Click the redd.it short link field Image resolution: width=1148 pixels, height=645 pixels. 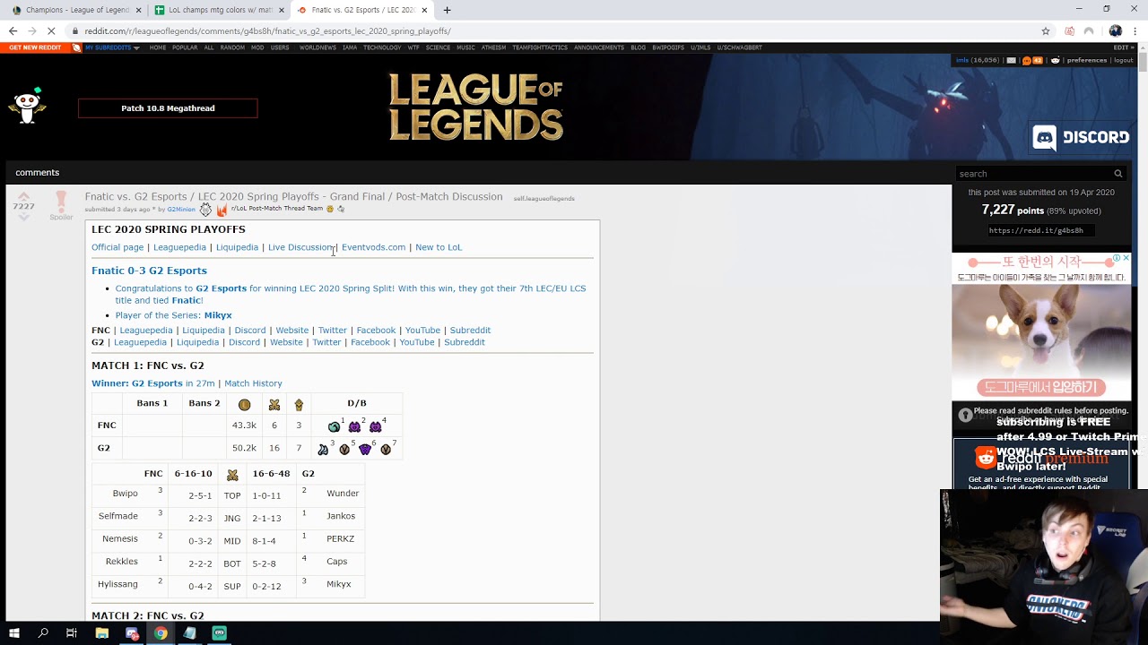click(1041, 230)
